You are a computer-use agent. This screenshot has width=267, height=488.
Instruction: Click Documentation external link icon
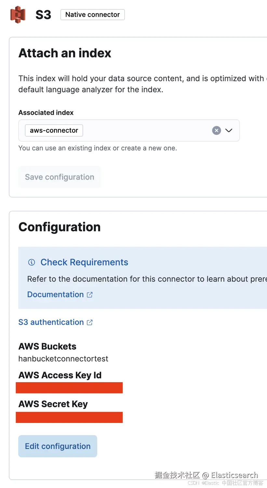point(90,295)
